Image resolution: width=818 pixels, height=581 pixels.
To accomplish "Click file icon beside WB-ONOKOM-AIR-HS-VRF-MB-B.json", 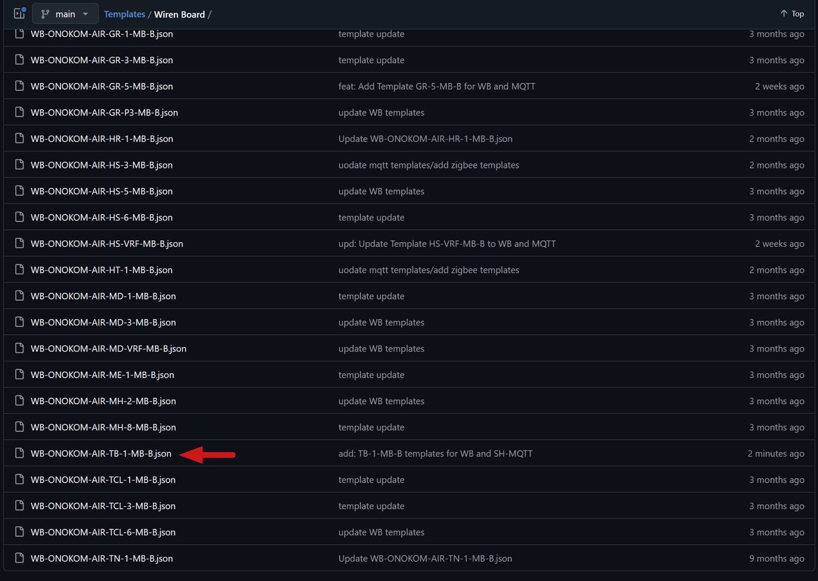I will [x=20, y=243].
